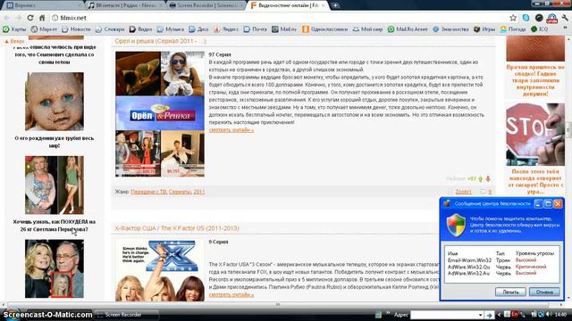This screenshot has height=321, width=572.
Task: Downvote Орел и решка with red arrow
Action: pyautogui.click(x=488, y=178)
